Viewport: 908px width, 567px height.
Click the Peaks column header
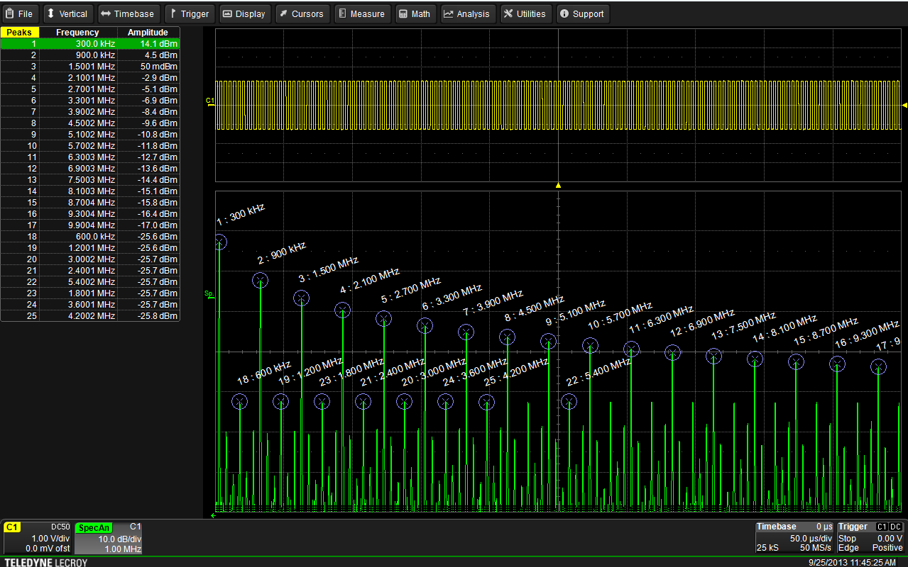(x=20, y=33)
